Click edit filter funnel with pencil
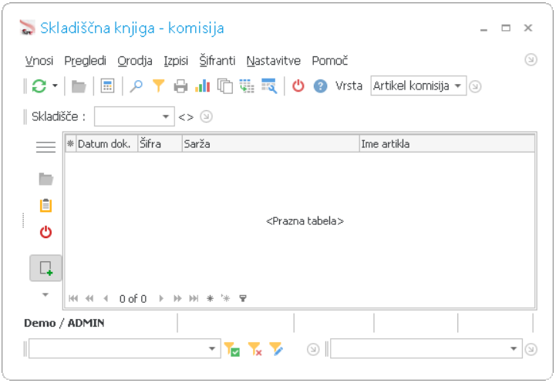The width and height of the screenshot is (556, 383). (276, 349)
